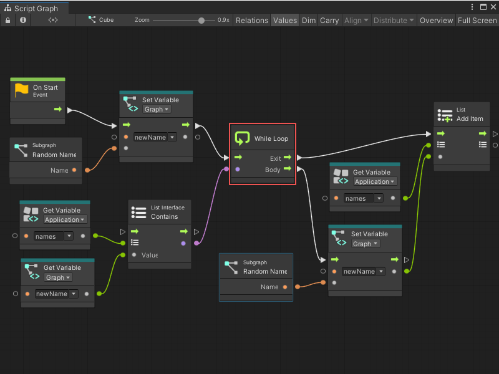Open the Graph scope dropdown on Set Variable
The height and width of the screenshot is (374, 499).
[156, 108]
